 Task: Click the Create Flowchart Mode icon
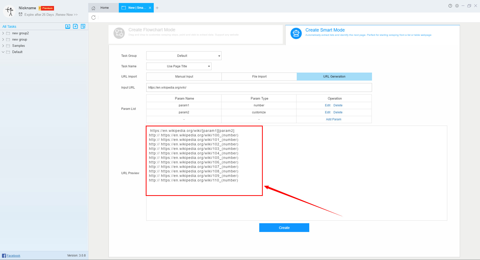pyautogui.click(x=119, y=33)
